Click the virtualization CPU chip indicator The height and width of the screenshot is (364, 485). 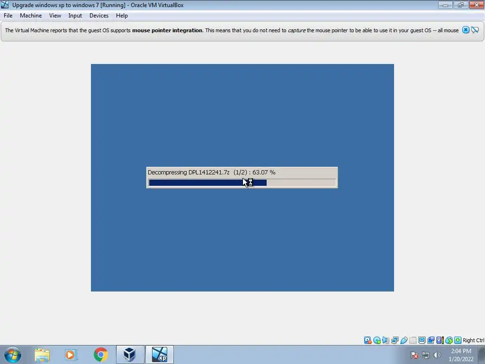pyautogui.click(x=440, y=340)
